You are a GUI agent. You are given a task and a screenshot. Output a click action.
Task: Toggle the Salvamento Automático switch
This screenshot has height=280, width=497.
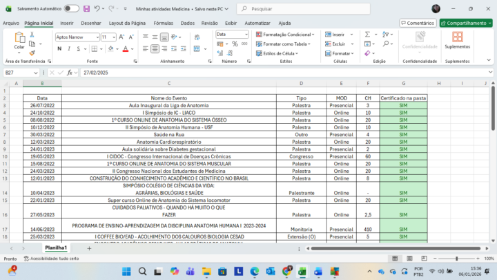71,8
